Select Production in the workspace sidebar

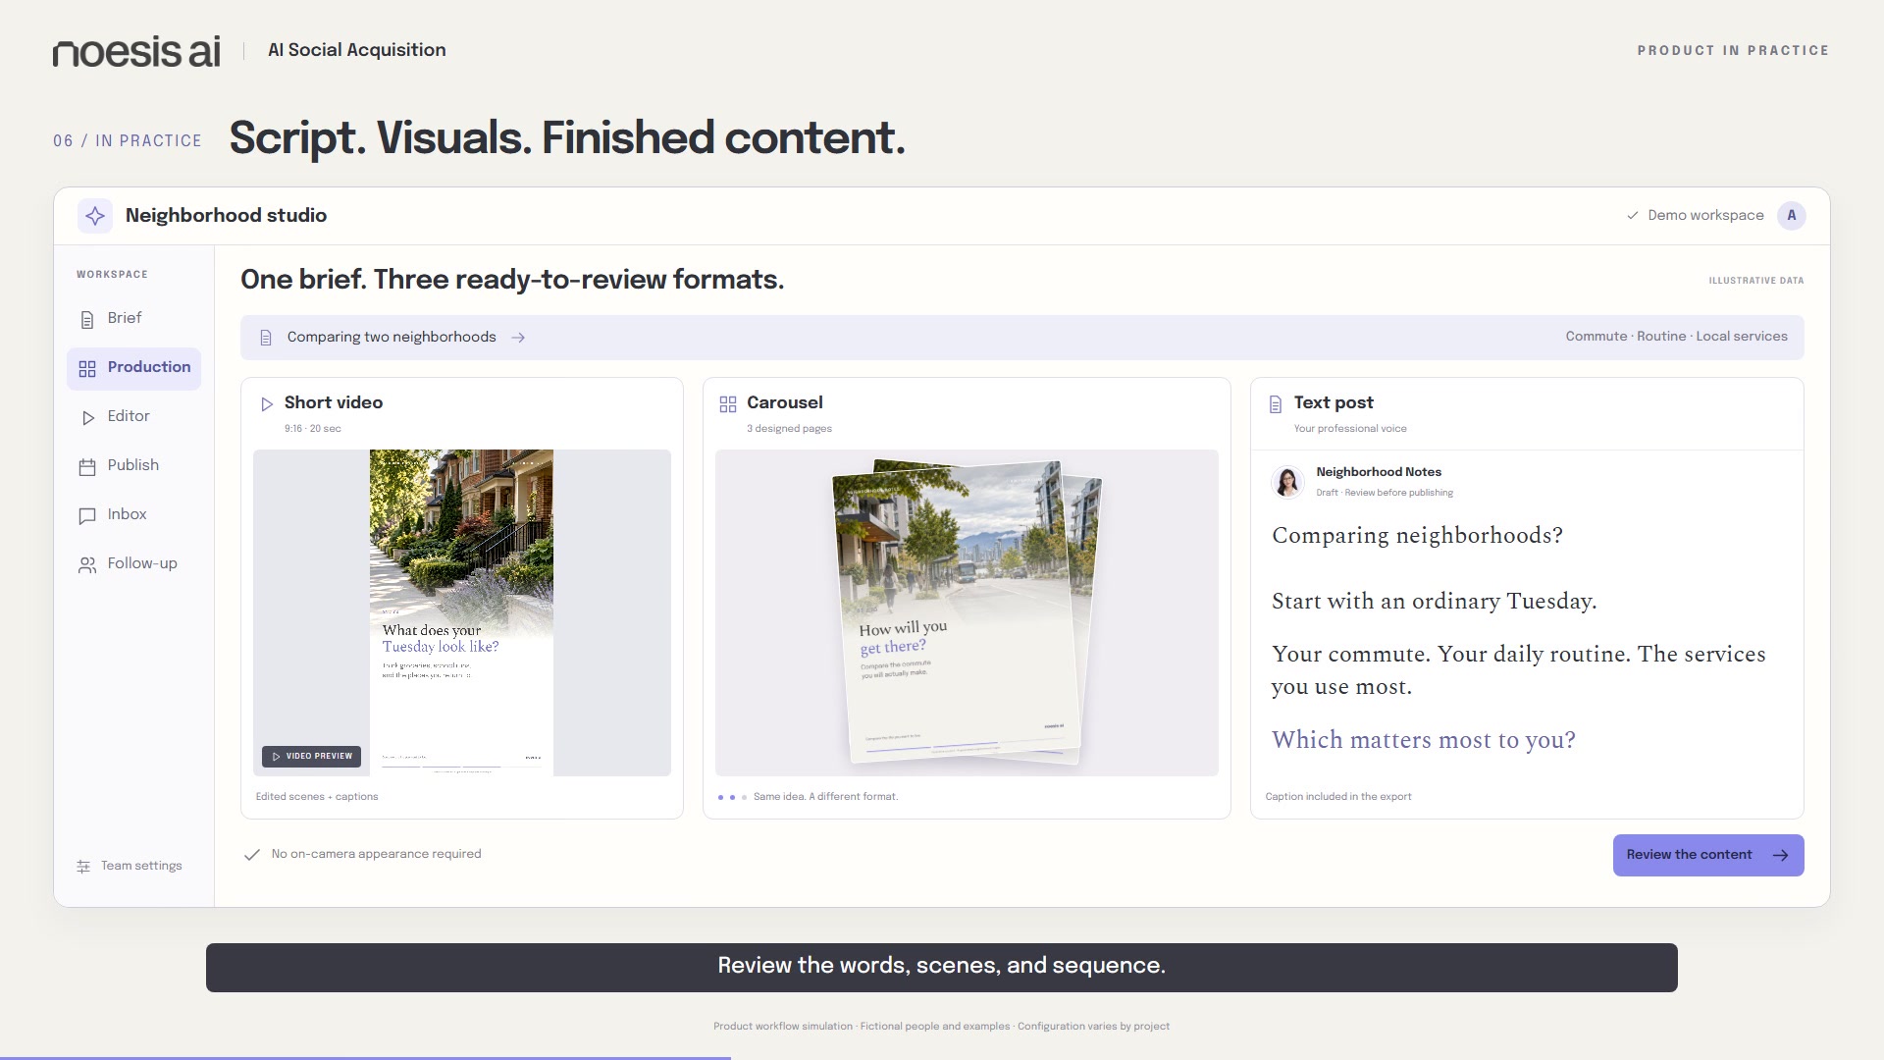pos(133,368)
